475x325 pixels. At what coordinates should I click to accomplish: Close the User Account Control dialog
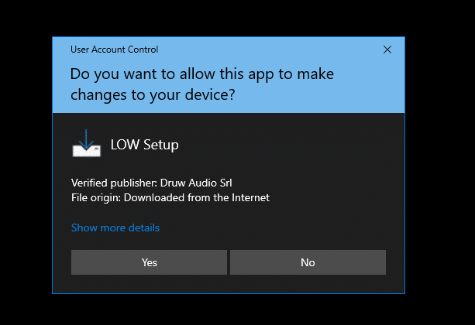point(387,50)
